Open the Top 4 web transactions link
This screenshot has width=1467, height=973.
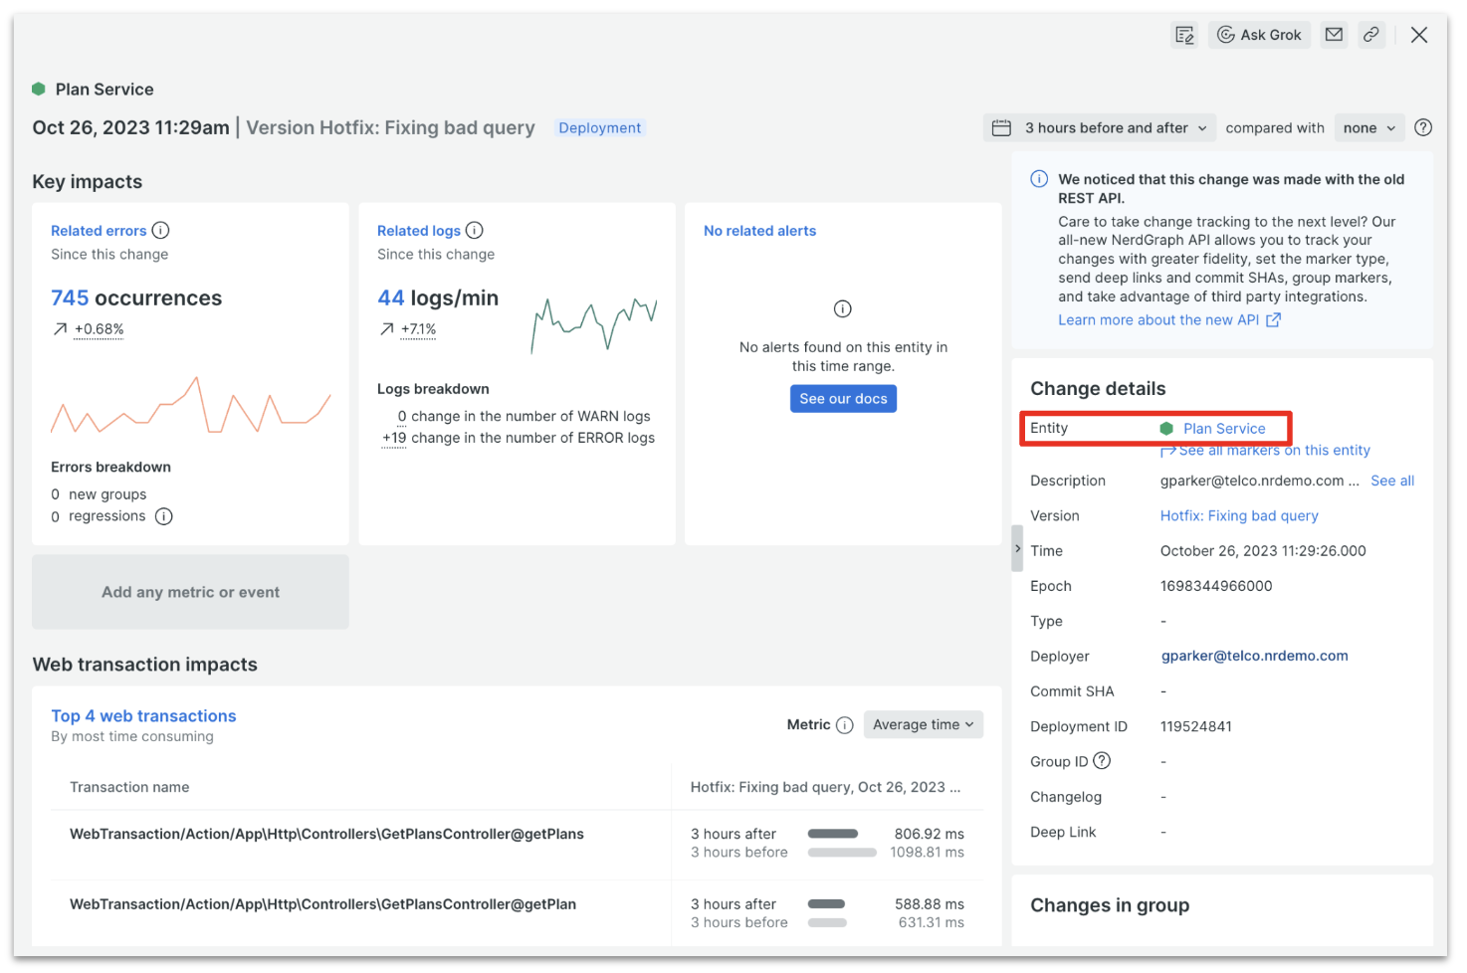click(x=143, y=716)
